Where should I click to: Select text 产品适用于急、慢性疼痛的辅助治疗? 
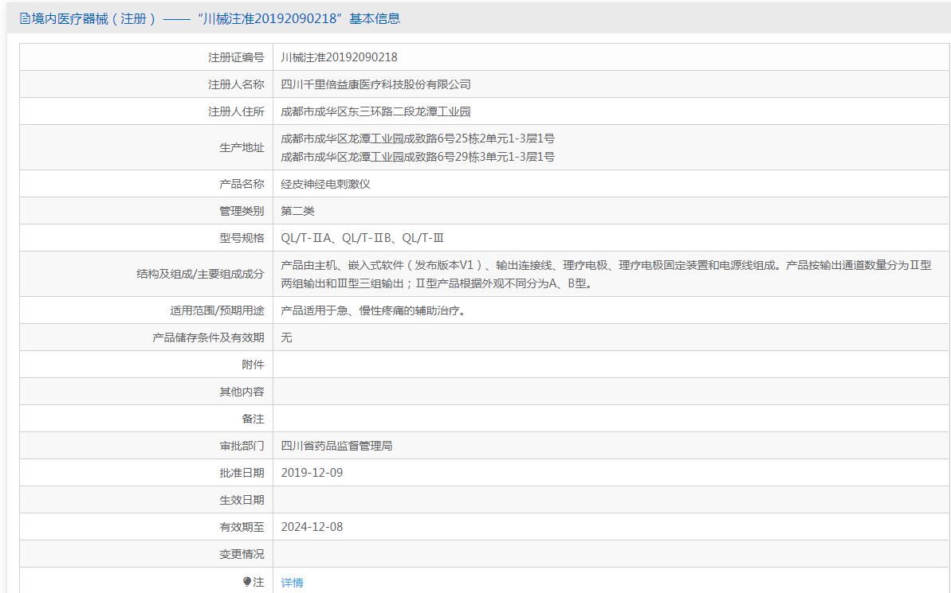372,310
